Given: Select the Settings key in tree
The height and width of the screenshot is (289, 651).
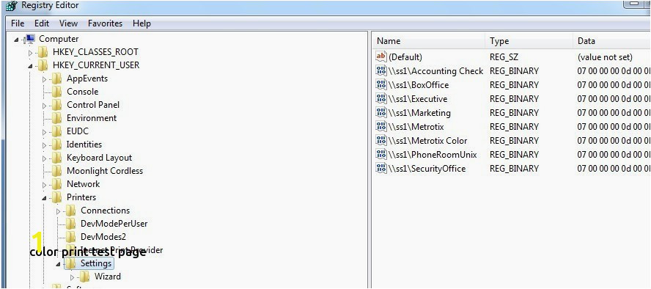Looking at the screenshot, I should (96, 263).
